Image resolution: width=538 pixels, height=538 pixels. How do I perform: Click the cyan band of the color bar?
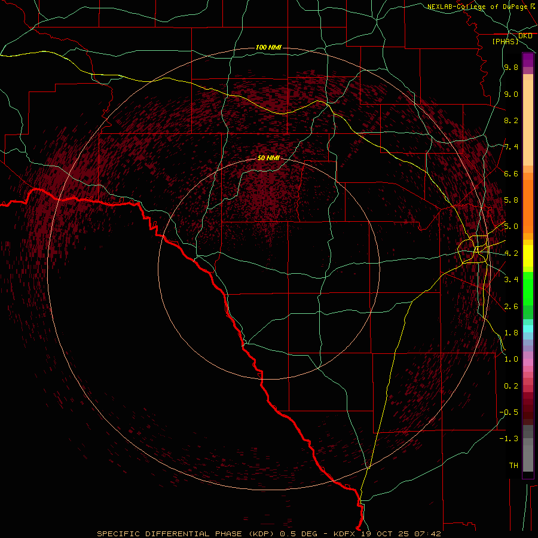(528, 329)
